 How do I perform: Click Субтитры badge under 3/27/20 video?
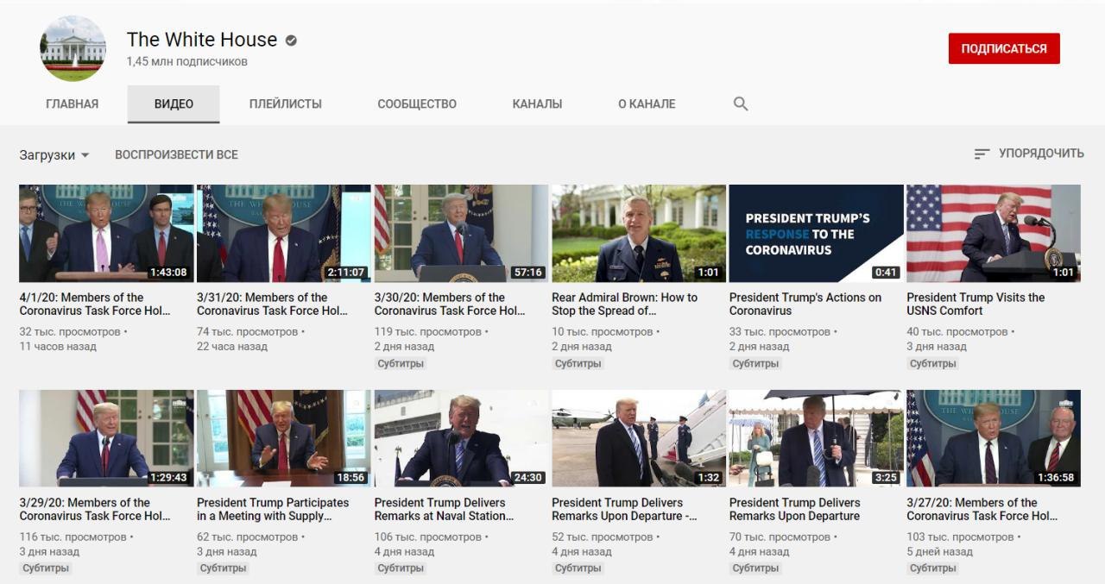click(933, 568)
